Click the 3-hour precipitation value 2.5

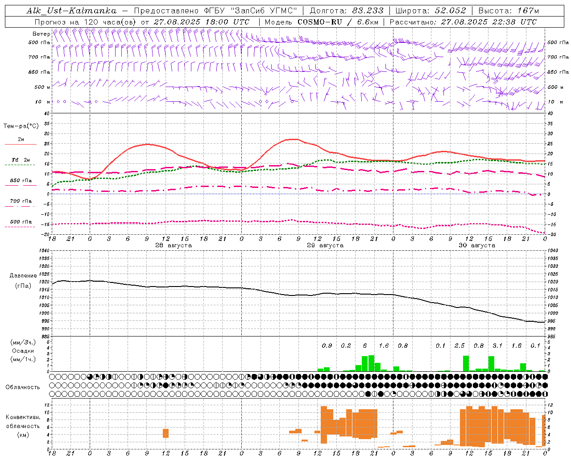459,345
